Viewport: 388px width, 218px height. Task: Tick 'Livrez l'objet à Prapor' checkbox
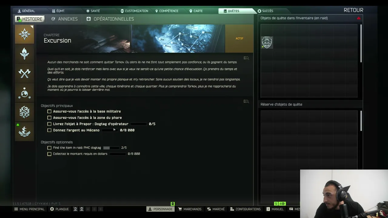(49, 124)
